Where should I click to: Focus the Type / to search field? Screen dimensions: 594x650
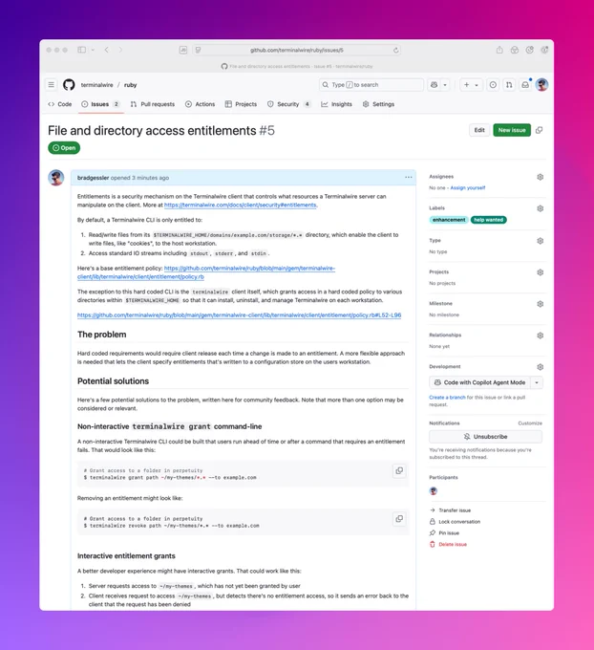pyautogui.click(x=371, y=84)
